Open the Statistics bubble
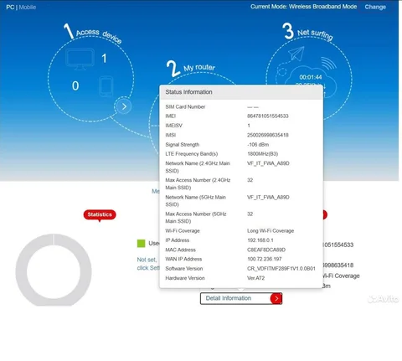 pyautogui.click(x=100, y=214)
